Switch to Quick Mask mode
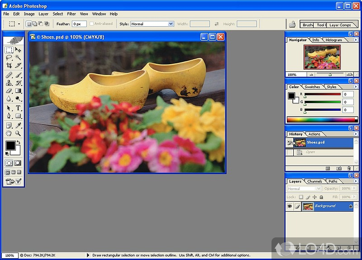The height and width of the screenshot is (260, 362). (x=18, y=163)
